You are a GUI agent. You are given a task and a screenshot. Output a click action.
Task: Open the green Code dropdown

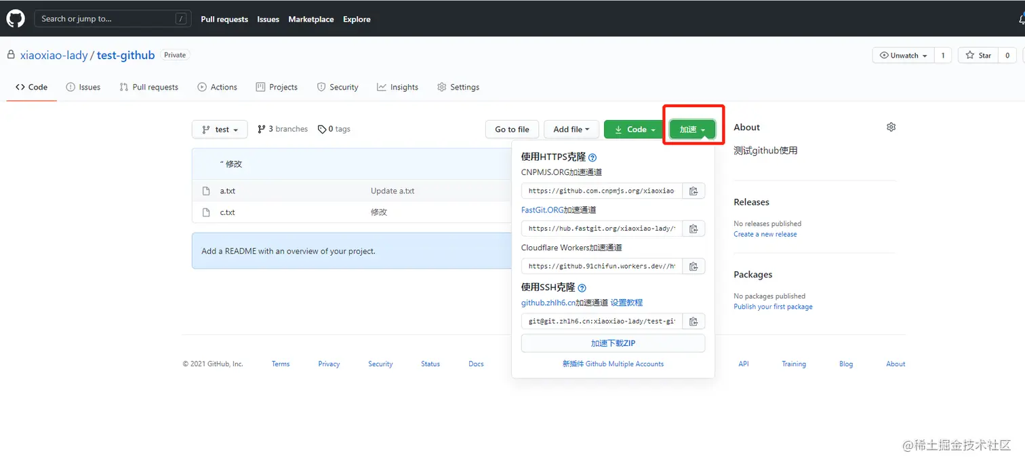pos(634,129)
